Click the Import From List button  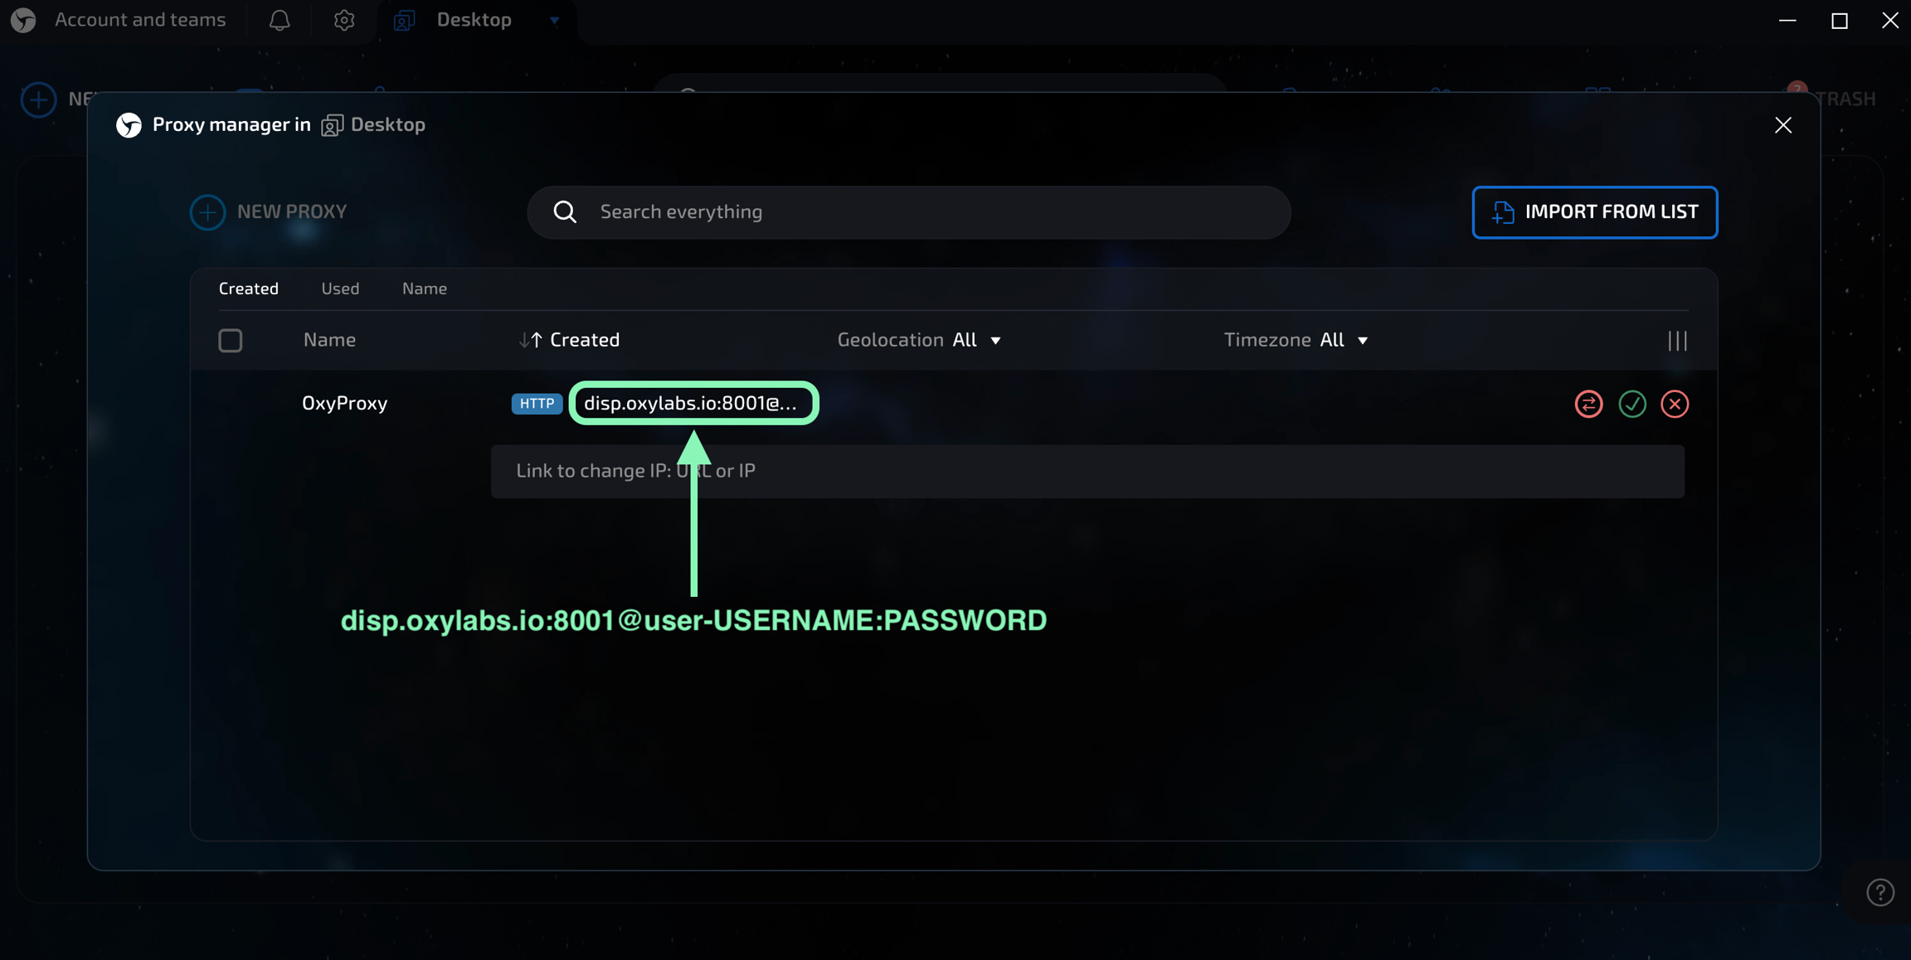[x=1594, y=212]
